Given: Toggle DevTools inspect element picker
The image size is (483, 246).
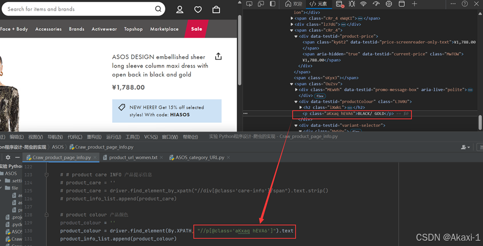Looking at the screenshot, I should click(250, 3).
